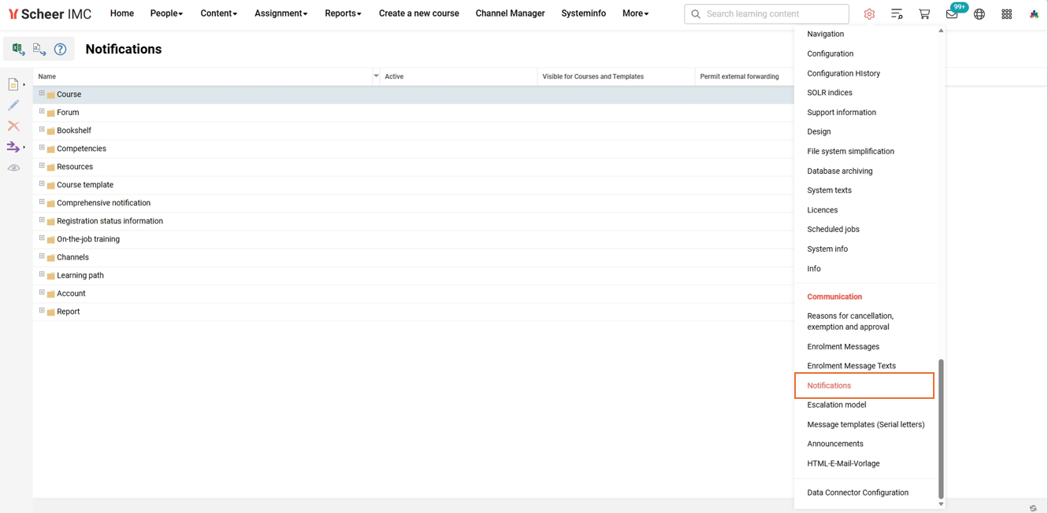Click the Excel export icon

pos(17,49)
